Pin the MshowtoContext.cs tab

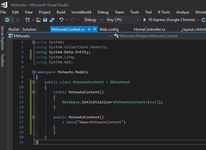tap(89, 30)
